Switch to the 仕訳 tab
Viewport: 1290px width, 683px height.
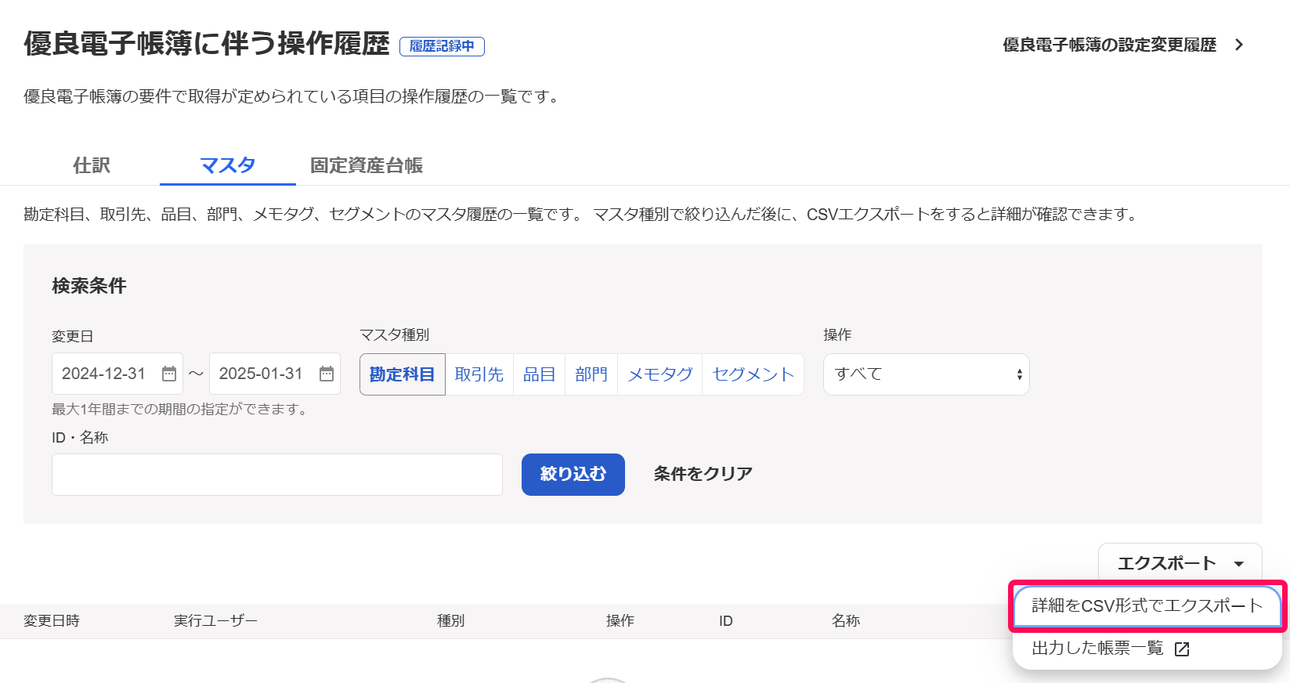coord(92,165)
